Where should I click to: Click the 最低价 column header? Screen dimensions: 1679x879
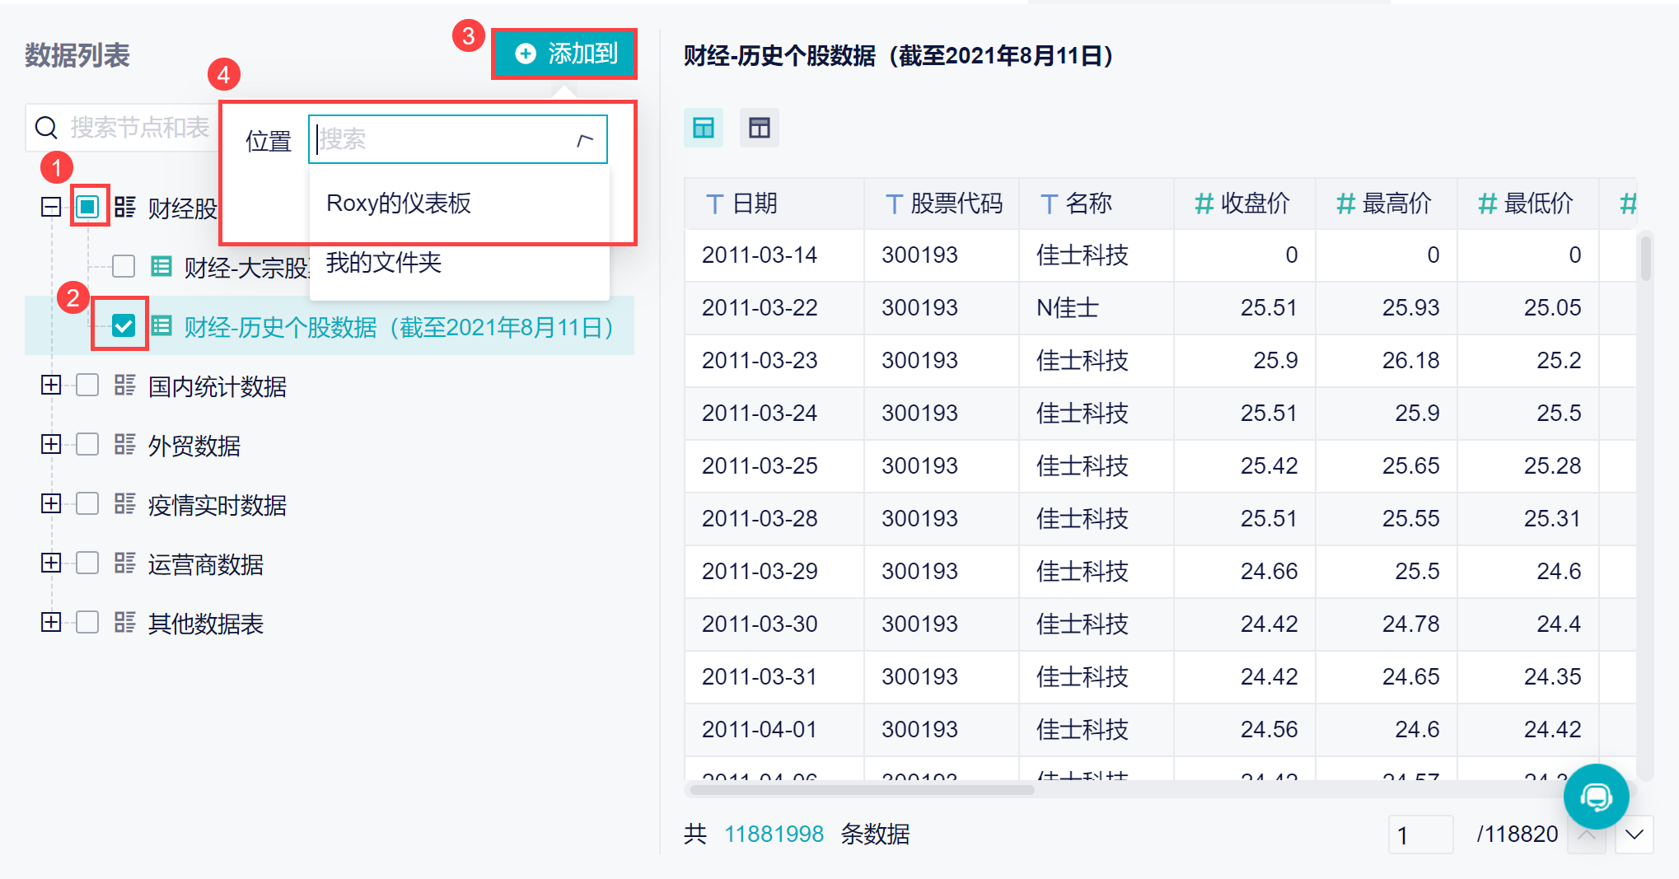click(x=1528, y=203)
